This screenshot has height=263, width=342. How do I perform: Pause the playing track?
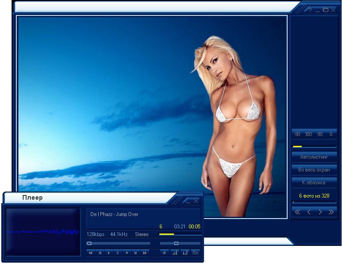click(117, 253)
